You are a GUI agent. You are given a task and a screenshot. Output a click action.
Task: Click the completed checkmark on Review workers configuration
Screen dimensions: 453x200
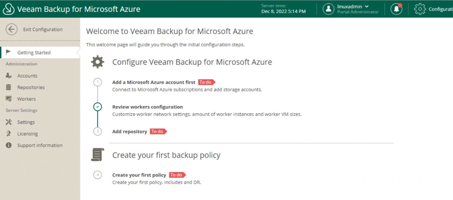98,107
